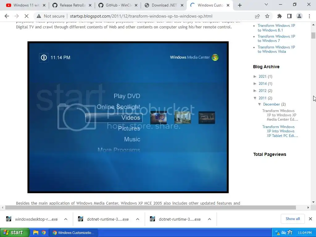Open a new browser tab
The width and height of the screenshot is (316, 237).
pyautogui.click(x=239, y=6)
